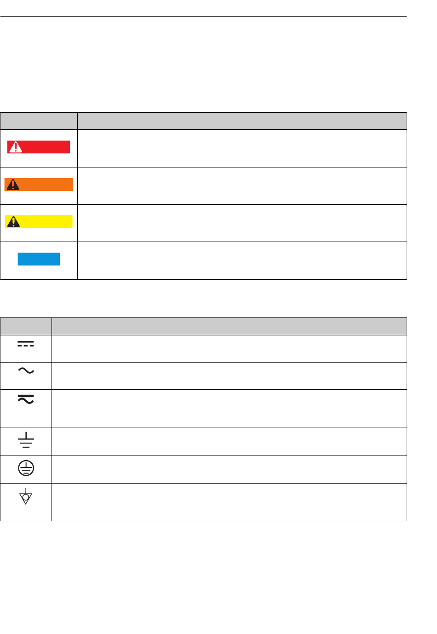Click the empty cell beside the equipotential symbol
The image size is (437, 634).
[229, 502]
